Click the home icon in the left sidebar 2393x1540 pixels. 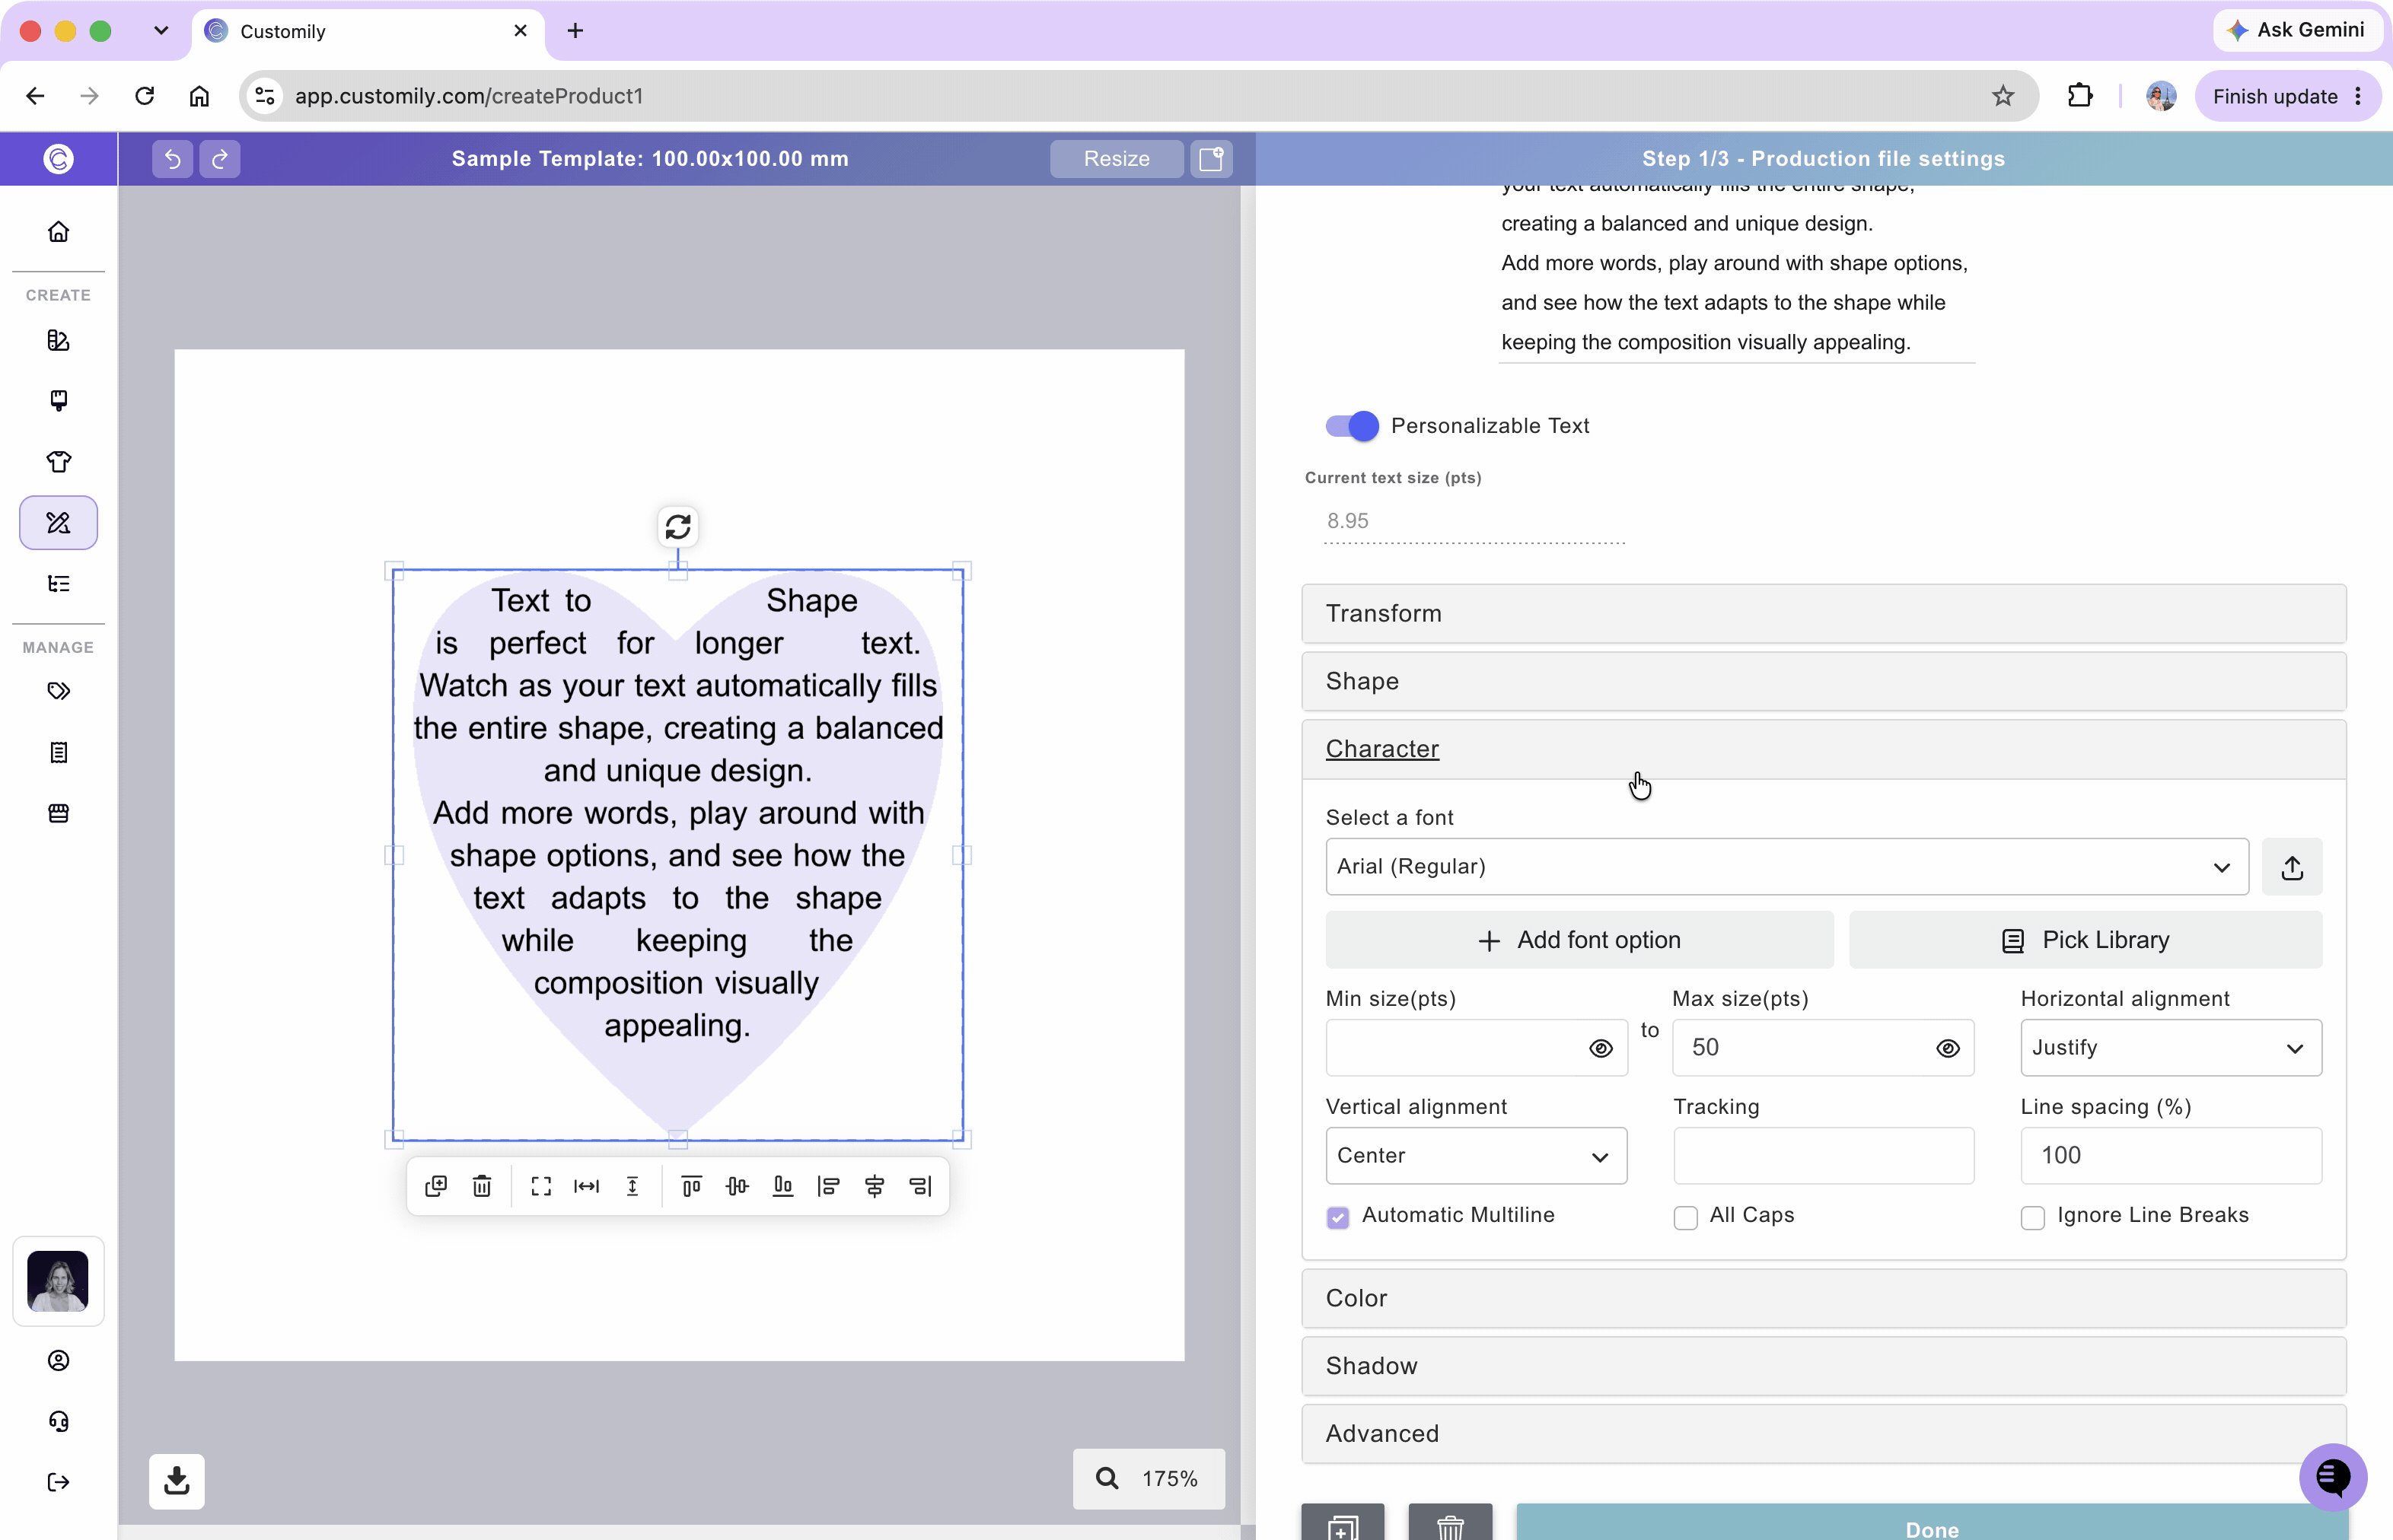[x=58, y=231]
